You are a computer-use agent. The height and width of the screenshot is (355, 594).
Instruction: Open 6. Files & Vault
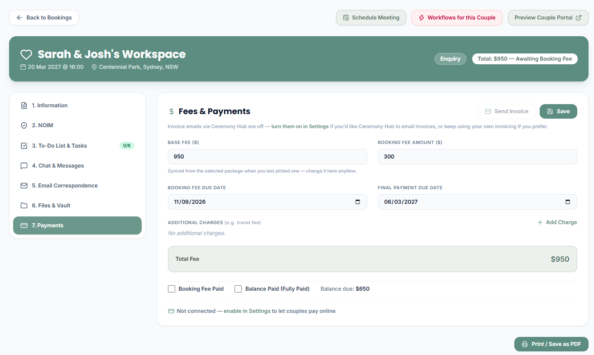(x=77, y=206)
